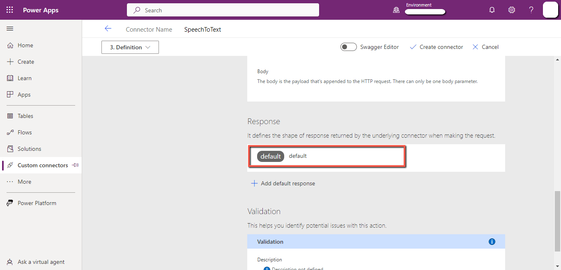Collapse the left navigation hamburger menu
The height and width of the screenshot is (270, 561).
10,28
